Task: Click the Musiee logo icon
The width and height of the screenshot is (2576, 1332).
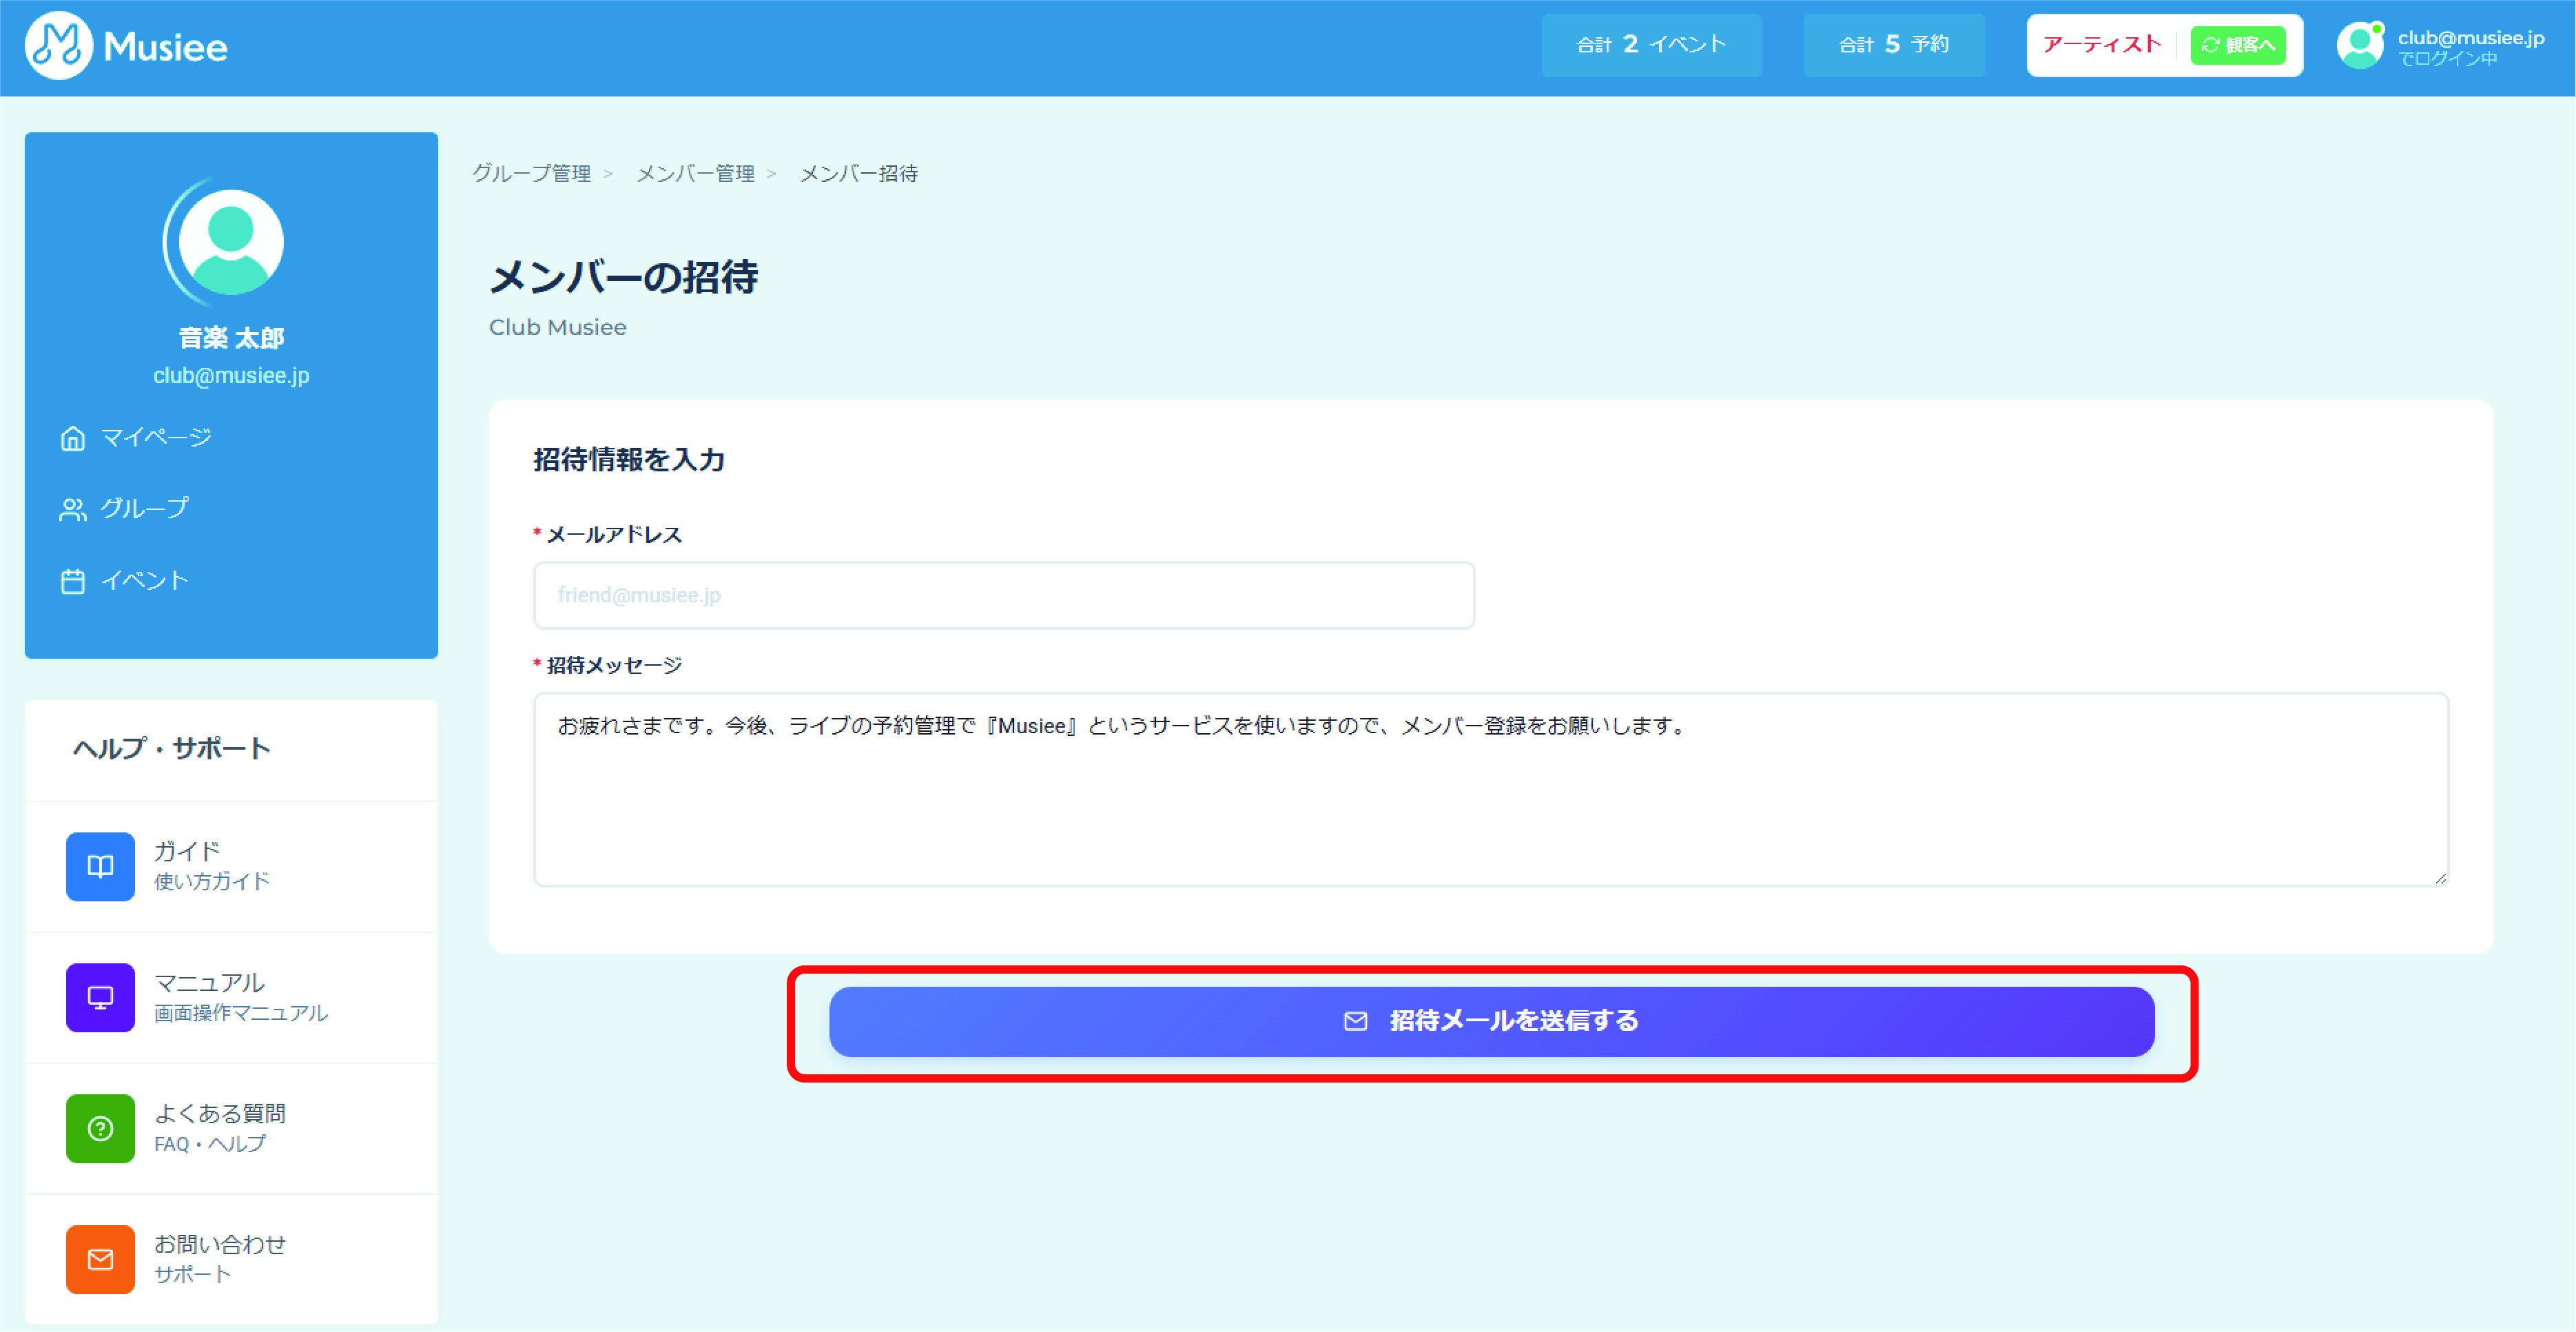Action: (58, 46)
